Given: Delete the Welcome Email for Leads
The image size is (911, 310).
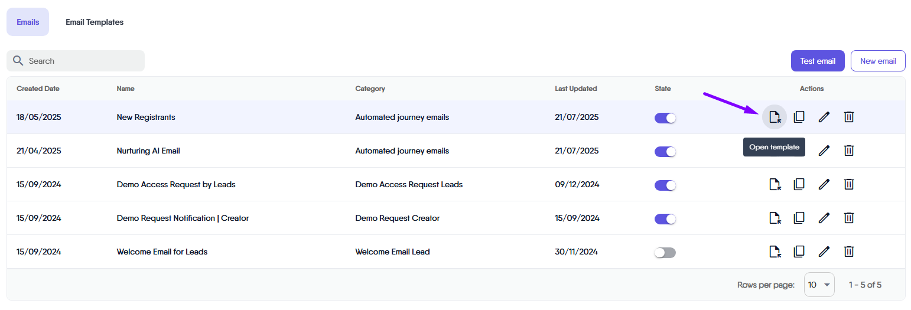Looking at the screenshot, I should click(x=848, y=252).
